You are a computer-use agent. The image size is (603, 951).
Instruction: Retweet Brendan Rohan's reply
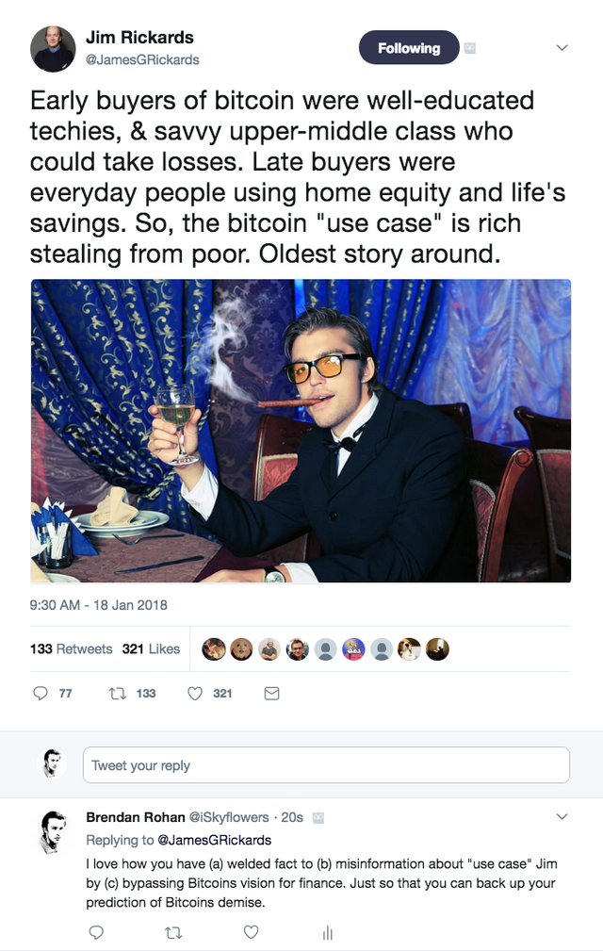click(x=172, y=932)
